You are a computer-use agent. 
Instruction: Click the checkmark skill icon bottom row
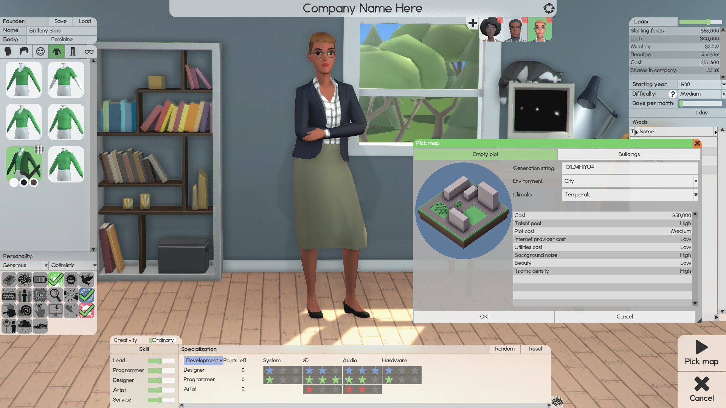point(87,311)
